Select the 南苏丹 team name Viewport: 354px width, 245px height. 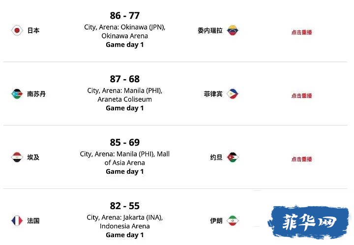tap(36, 93)
